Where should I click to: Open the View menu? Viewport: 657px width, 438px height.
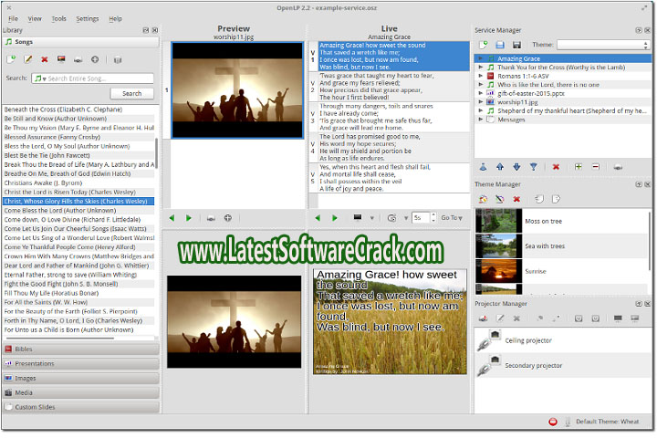35,18
